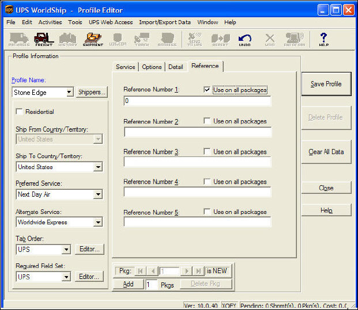Open the UPS Web Access menu
The height and width of the screenshot is (310, 358).
click(111, 22)
